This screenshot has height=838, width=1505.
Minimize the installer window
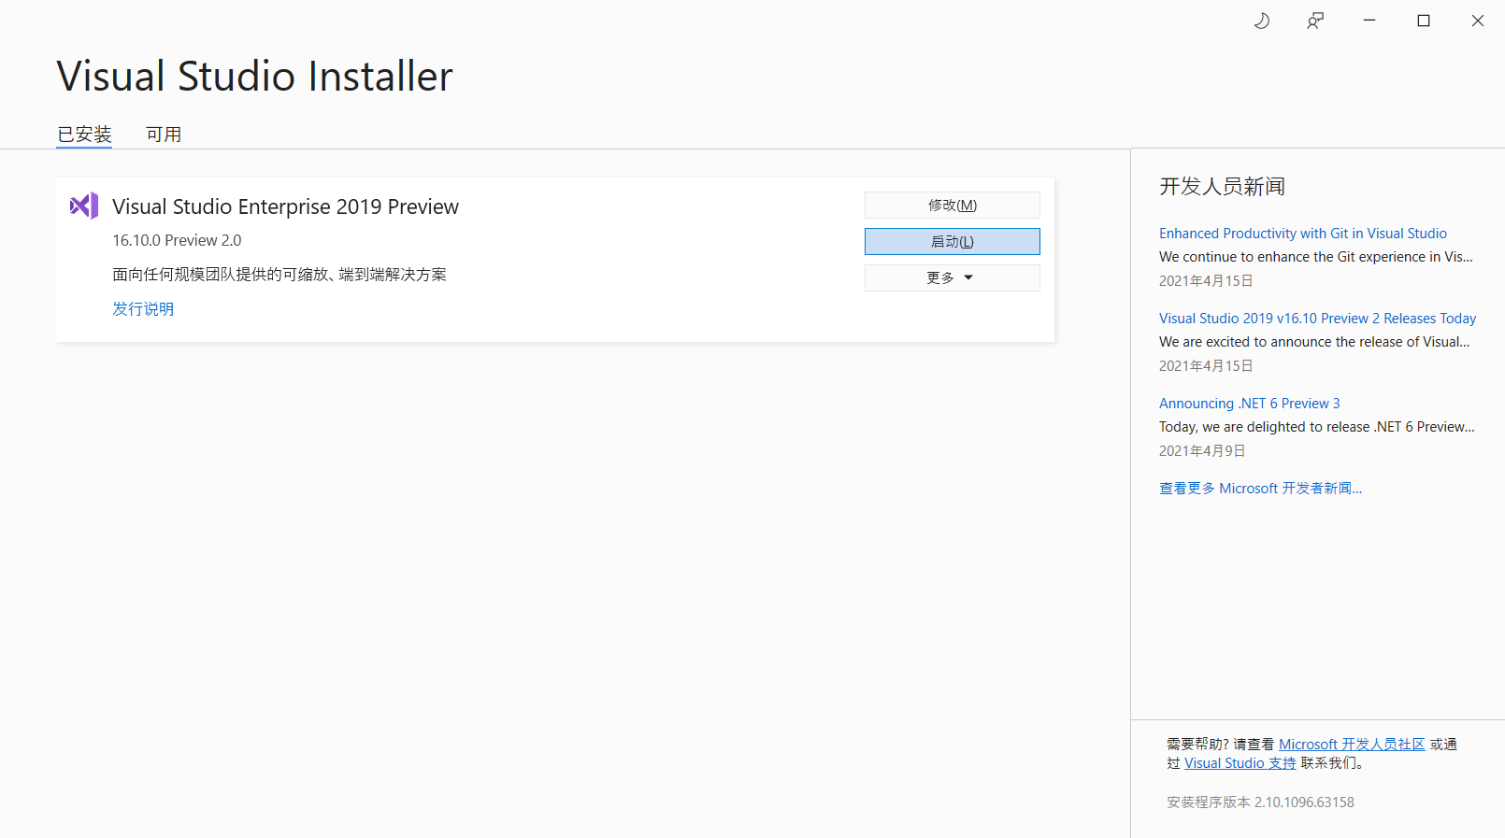tap(1369, 21)
